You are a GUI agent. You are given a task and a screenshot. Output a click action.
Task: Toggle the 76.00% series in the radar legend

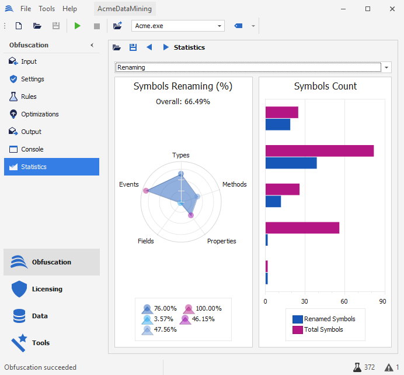[147, 308]
